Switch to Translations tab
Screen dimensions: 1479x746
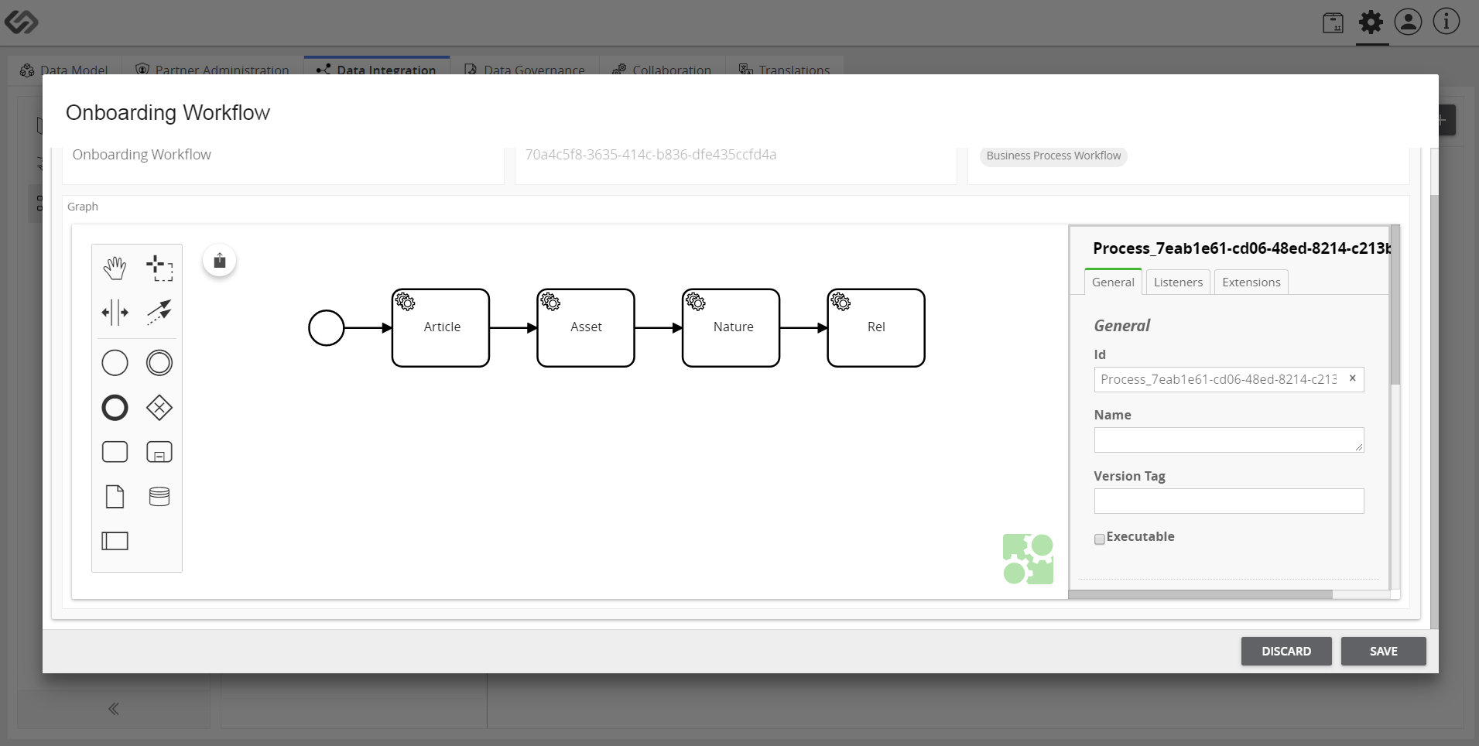(x=785, y=66)
